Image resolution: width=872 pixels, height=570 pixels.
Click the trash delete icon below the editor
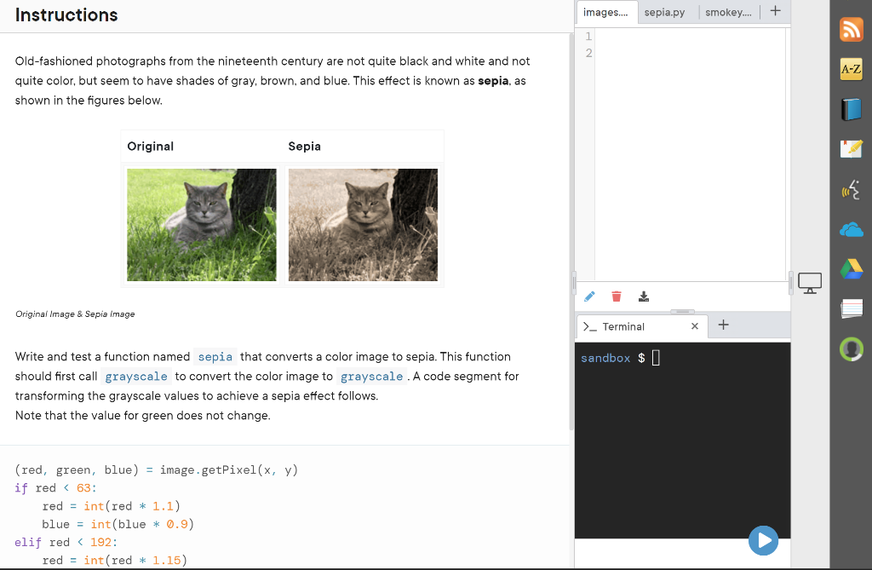point(617,296)
